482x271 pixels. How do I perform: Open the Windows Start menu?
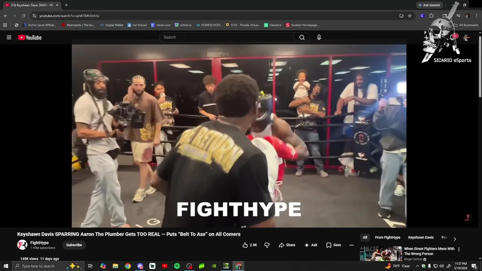tap(6, 266)
